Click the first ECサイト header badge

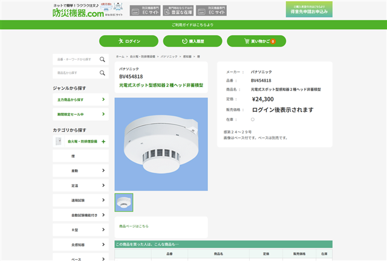pyautogui.click(x=145, y=10)
